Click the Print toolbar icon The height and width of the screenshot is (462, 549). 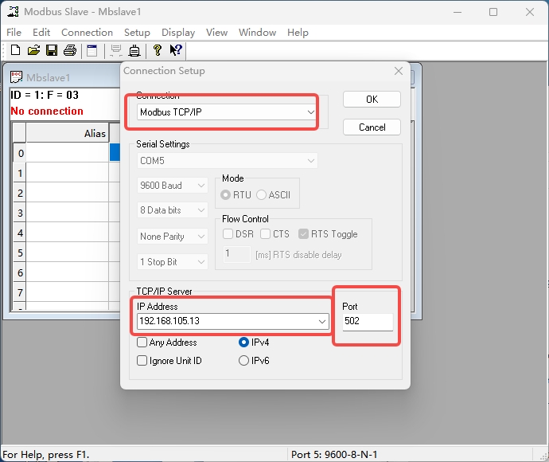click(70, 51)
